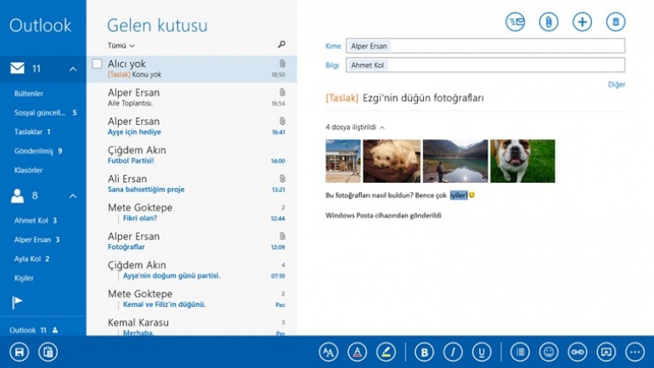The height and width of the screenshot is (368, 654).
Task: Check the box beside Alıcı yok message
Action: click(x=97, y=64)
